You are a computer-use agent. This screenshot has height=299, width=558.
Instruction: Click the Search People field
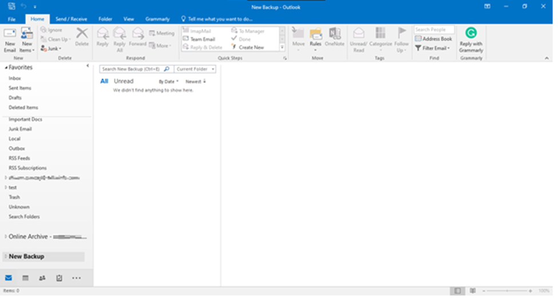click(x=434, y=30)
